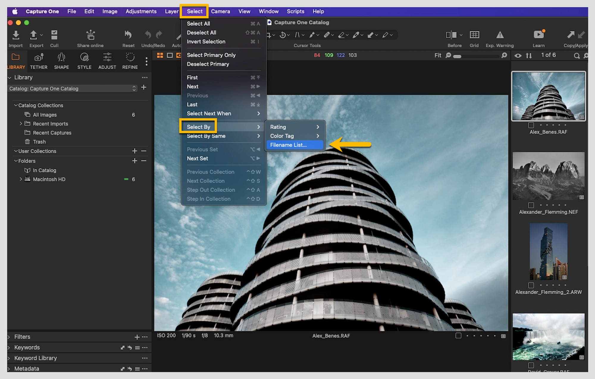The height and width of the screenshot is (379, 595).
Task: Toggle color tag box under Alexander_Flemming.NEF thumbnail
Action: coord(531,205)
